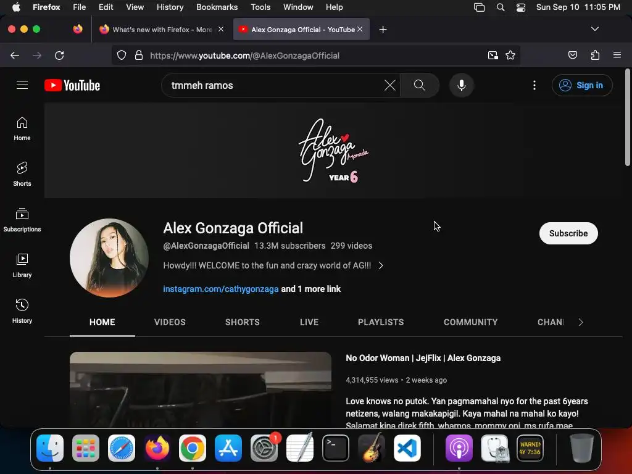Open the YouTube hamburger guide menu
This screenshot has height=474, width=632.
(22, 85)
